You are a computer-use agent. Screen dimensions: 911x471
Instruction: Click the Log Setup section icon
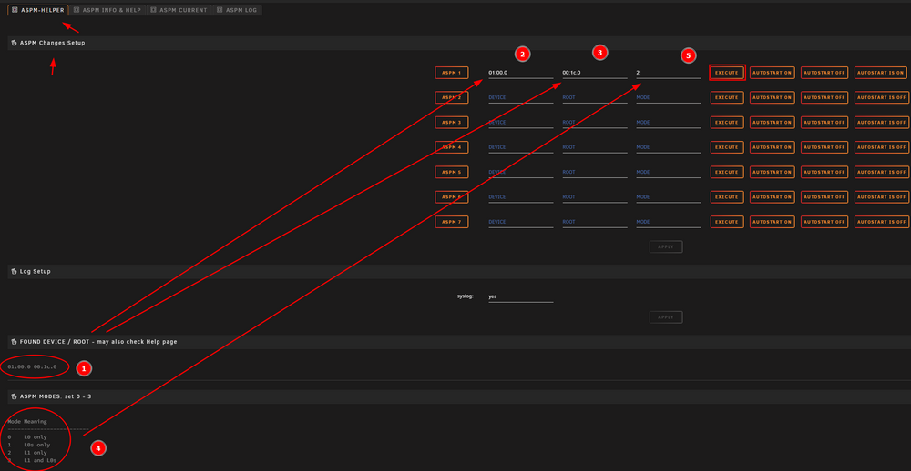click(14, 272)
